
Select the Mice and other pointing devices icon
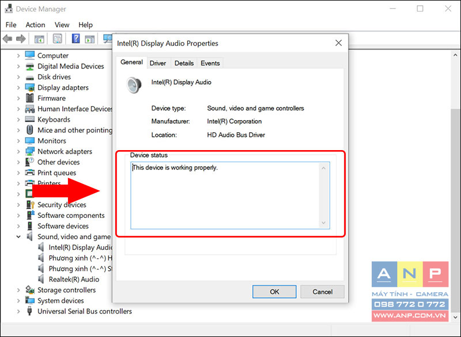coord(30,129)
